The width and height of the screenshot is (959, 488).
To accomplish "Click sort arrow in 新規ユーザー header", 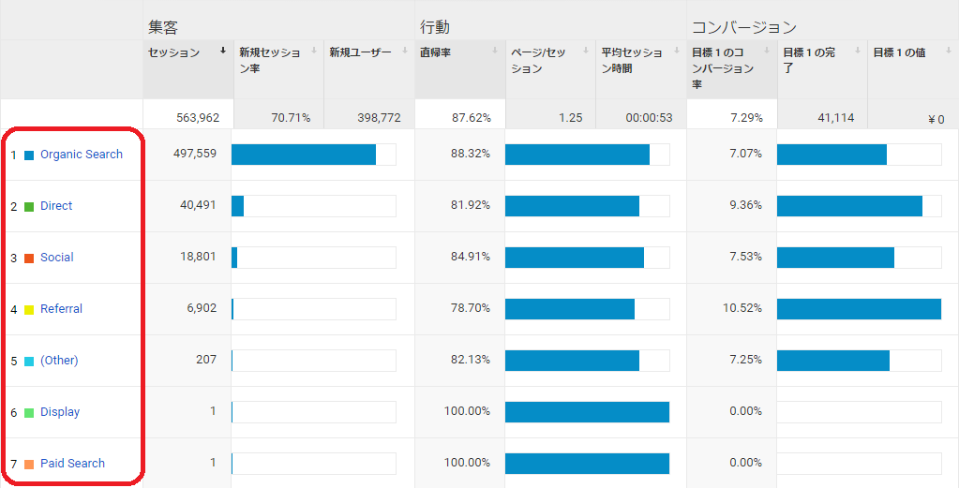I will click(x=404, y=52).
